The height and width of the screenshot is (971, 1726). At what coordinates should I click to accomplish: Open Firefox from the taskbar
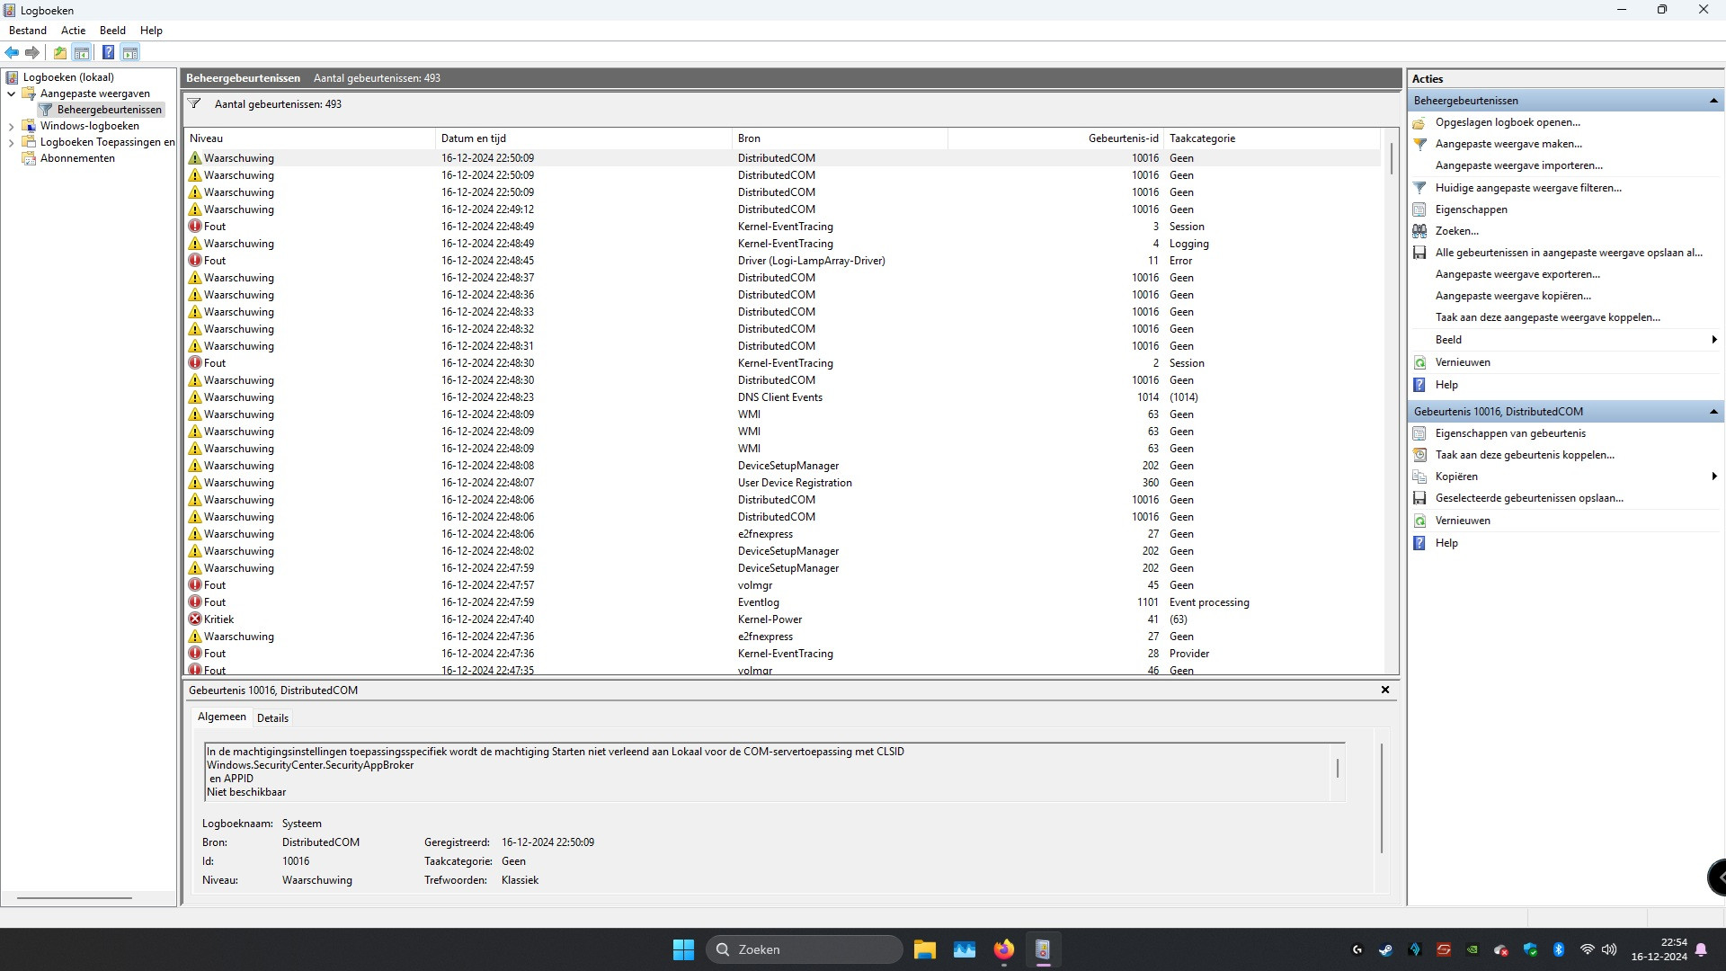1003,949
